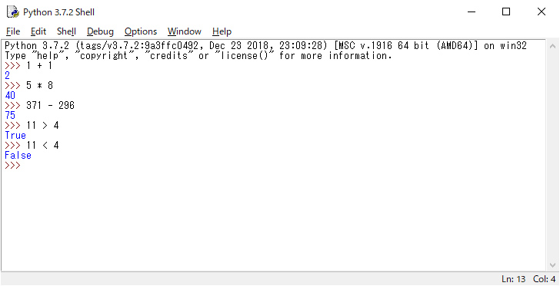Click the 'True' output line
Screen dimensions: 560x286
15,136
